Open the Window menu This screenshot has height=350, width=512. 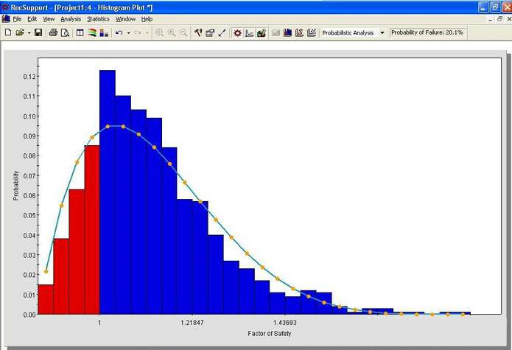125,19
